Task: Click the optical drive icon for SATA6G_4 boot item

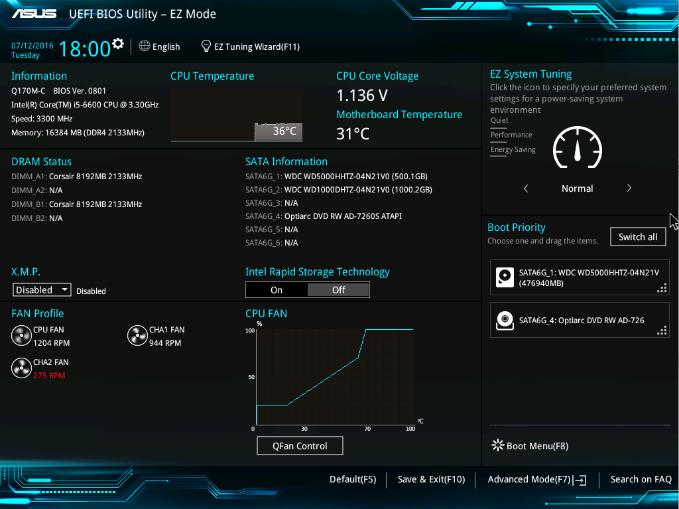Action: pos(505,321)
